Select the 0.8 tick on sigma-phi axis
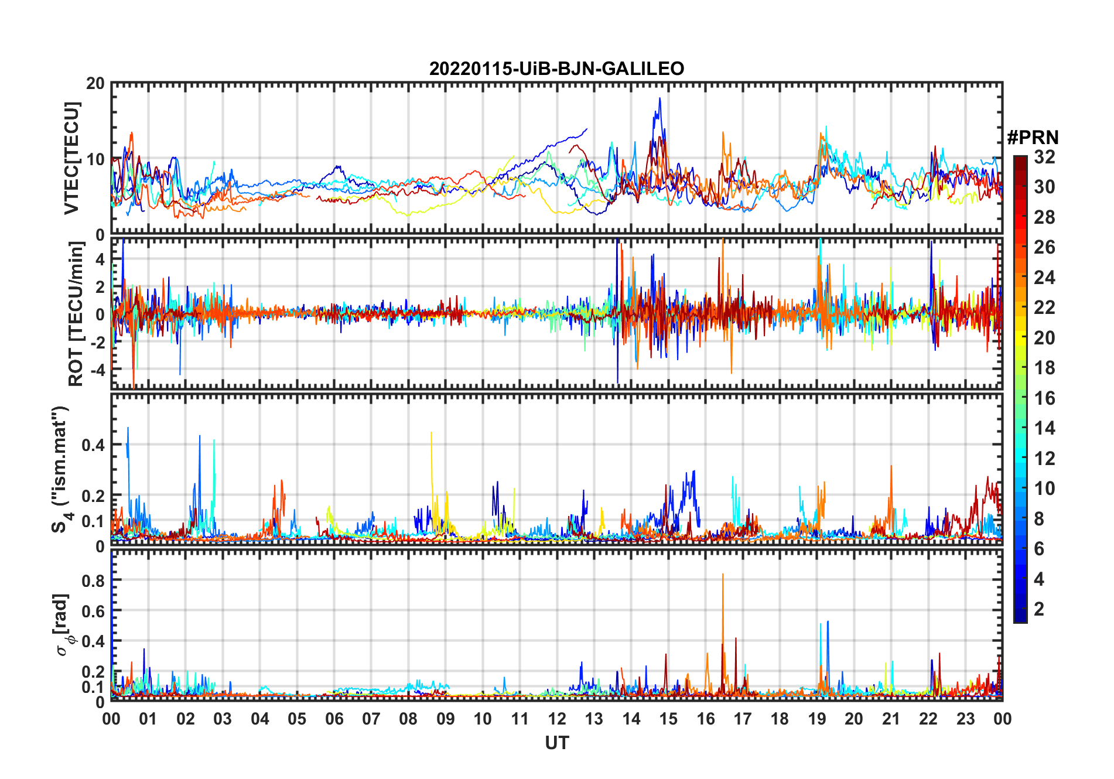 93,580
